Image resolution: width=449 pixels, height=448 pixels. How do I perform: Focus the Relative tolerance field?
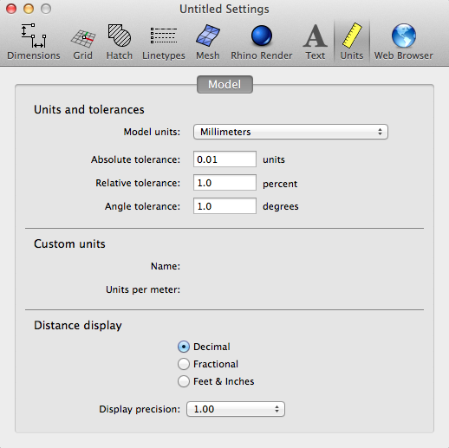click(x=224, y=183)
